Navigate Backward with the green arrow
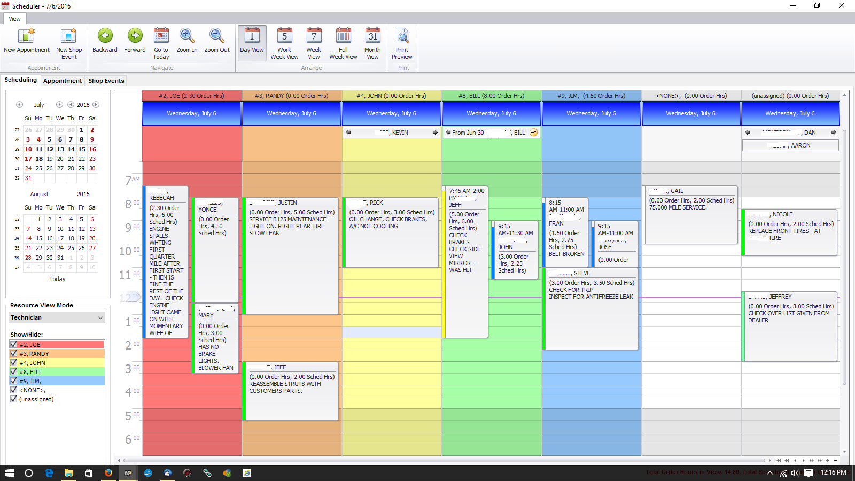 105,36
